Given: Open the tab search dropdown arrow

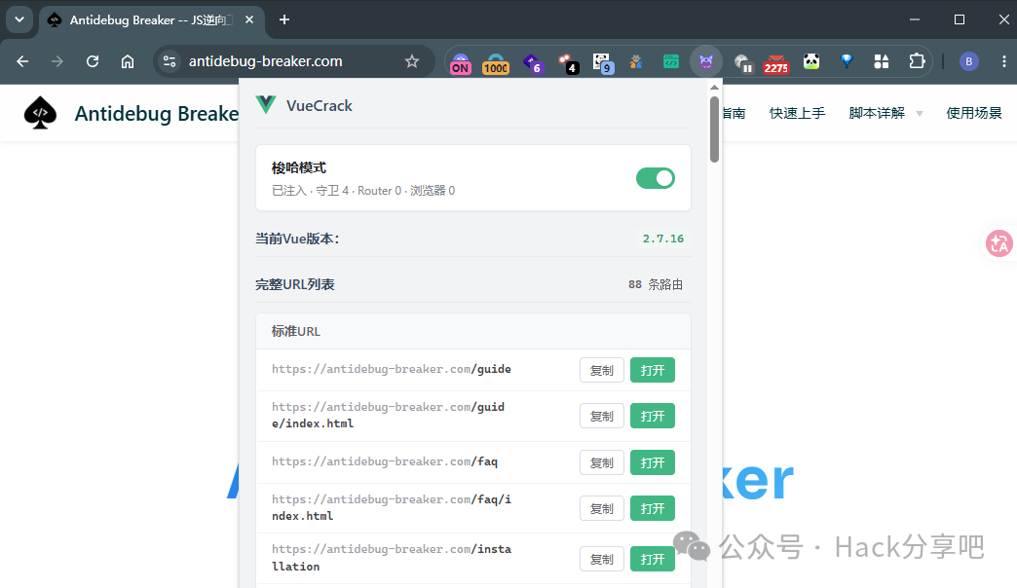Looking at the screenshot, I should click(19, 19).
